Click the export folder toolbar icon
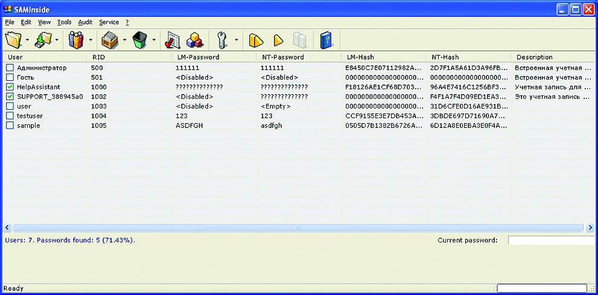This screenshot has height=295, width=598. click(44, 40)
